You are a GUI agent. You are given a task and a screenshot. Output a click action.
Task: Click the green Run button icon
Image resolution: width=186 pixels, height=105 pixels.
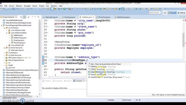pos(64,9)
